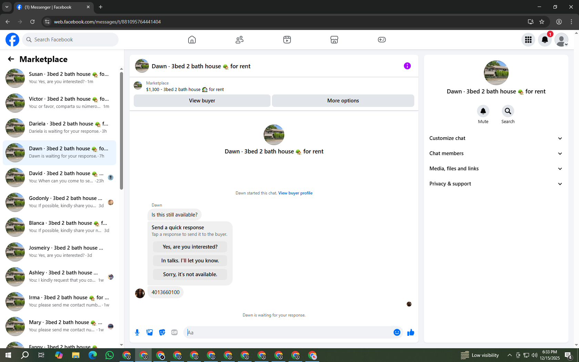The width and height of the screenshot is (579, 362).
Task: Go to Home feed icon
Action: [192, 40]
